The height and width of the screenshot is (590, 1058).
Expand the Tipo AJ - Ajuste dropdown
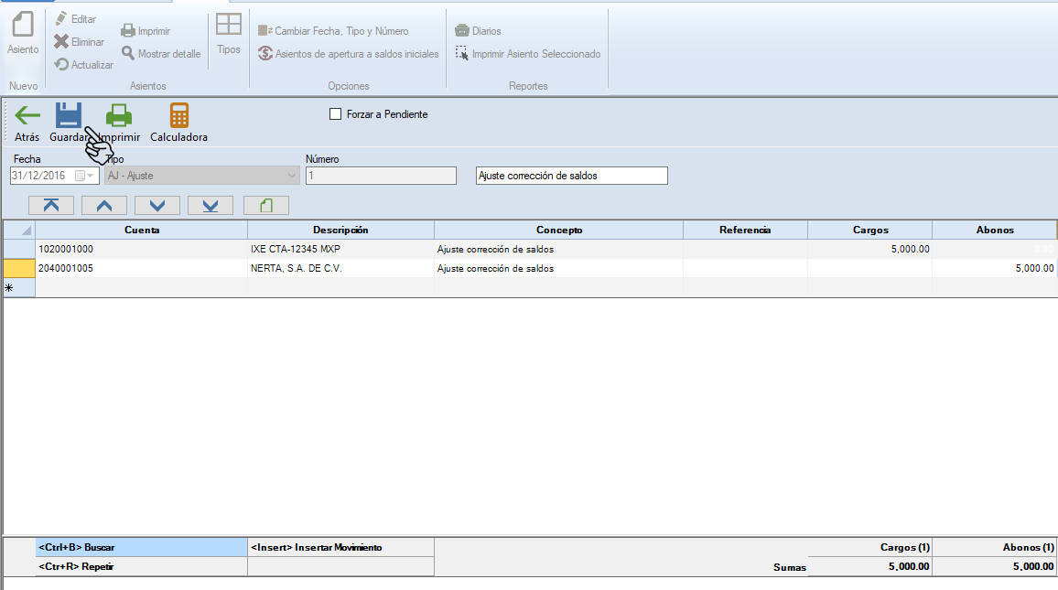point(292,176)
